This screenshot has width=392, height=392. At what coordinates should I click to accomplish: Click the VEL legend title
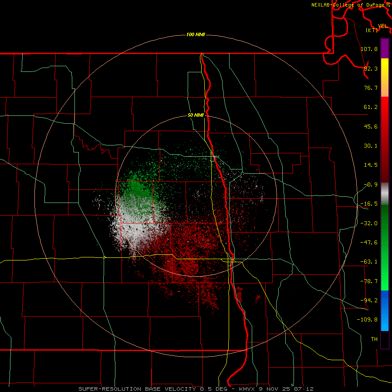click(382, 26)
